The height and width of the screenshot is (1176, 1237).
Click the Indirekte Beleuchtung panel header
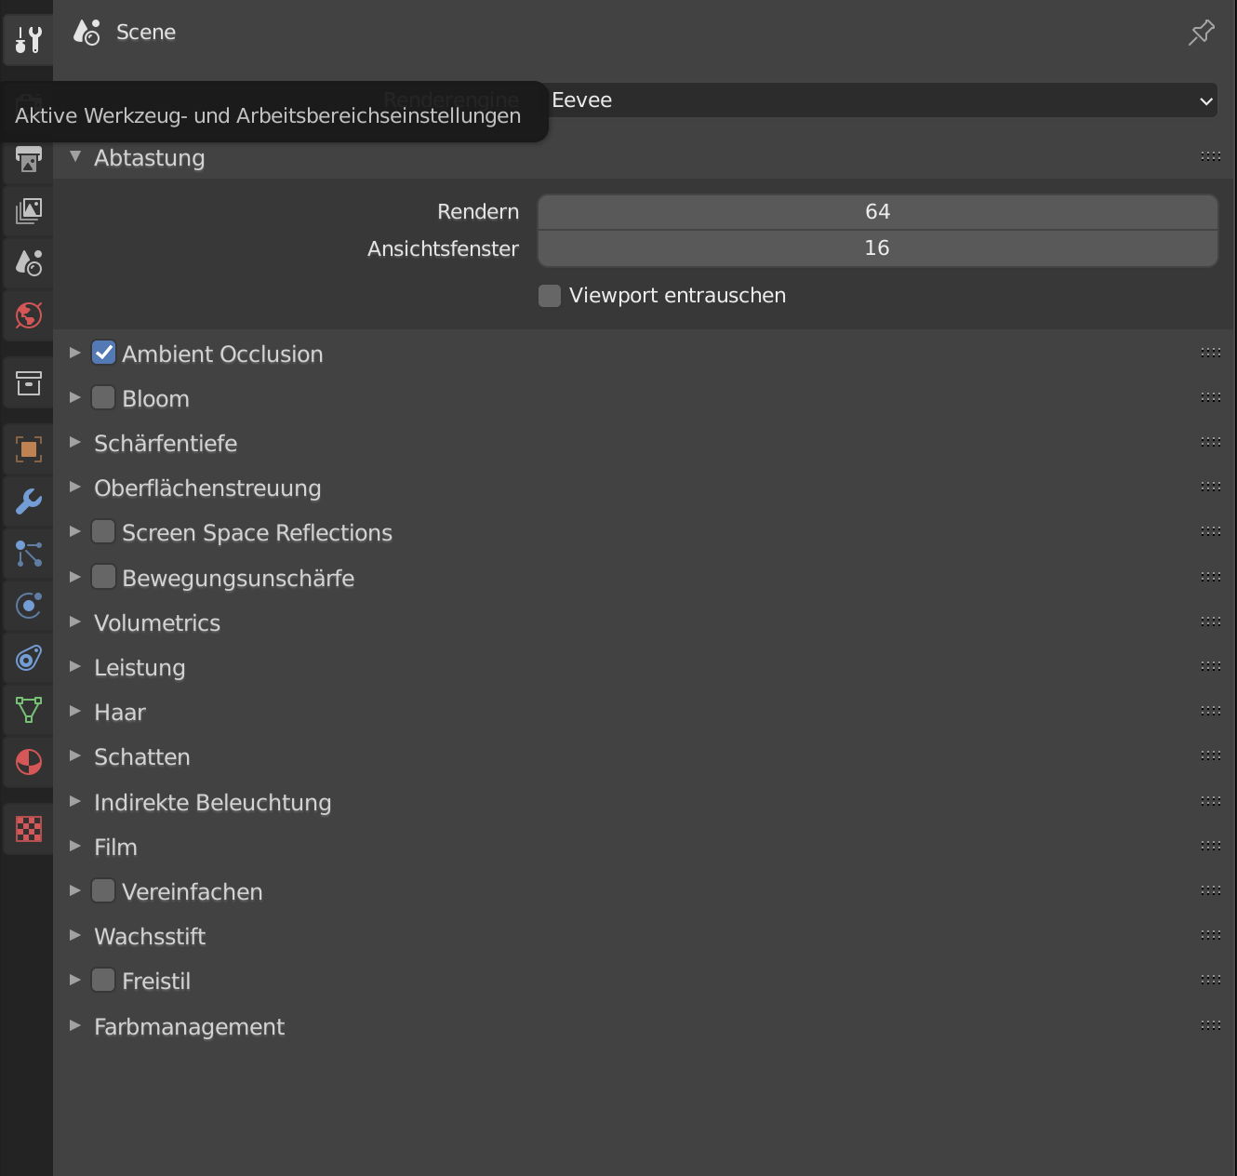tap(212, 802)
